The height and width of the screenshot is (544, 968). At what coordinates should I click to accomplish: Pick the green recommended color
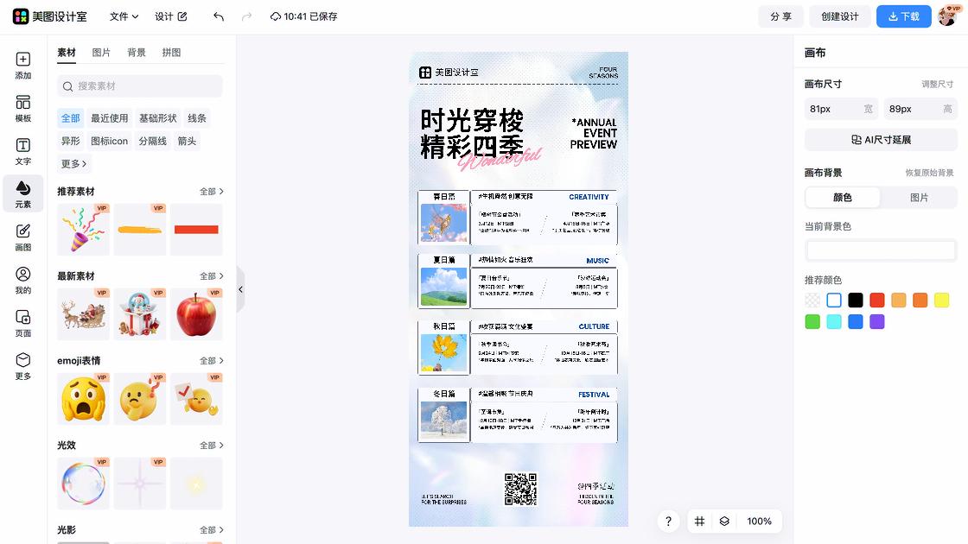(812, 322)
